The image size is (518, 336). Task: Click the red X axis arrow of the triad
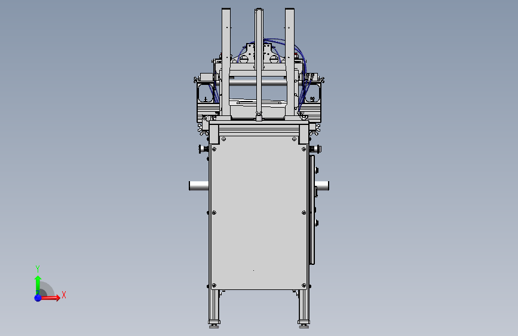[x=50, y=298]
